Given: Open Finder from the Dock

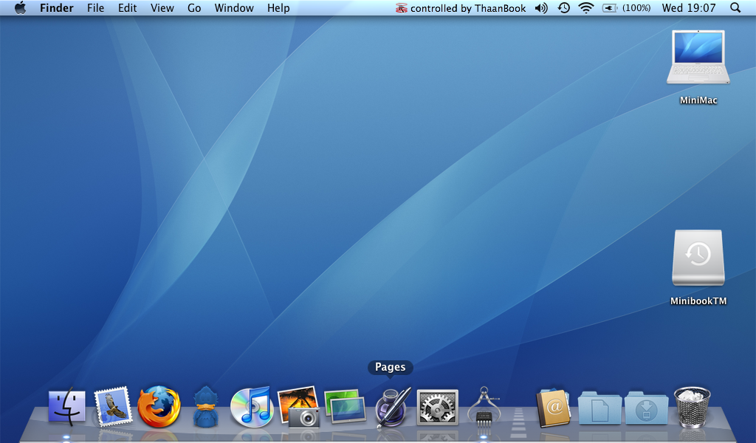Looking at the screenshot, I should (66, 407).
